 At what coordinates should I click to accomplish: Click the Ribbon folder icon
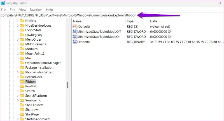pyautogui.click(x=22, y=82)
